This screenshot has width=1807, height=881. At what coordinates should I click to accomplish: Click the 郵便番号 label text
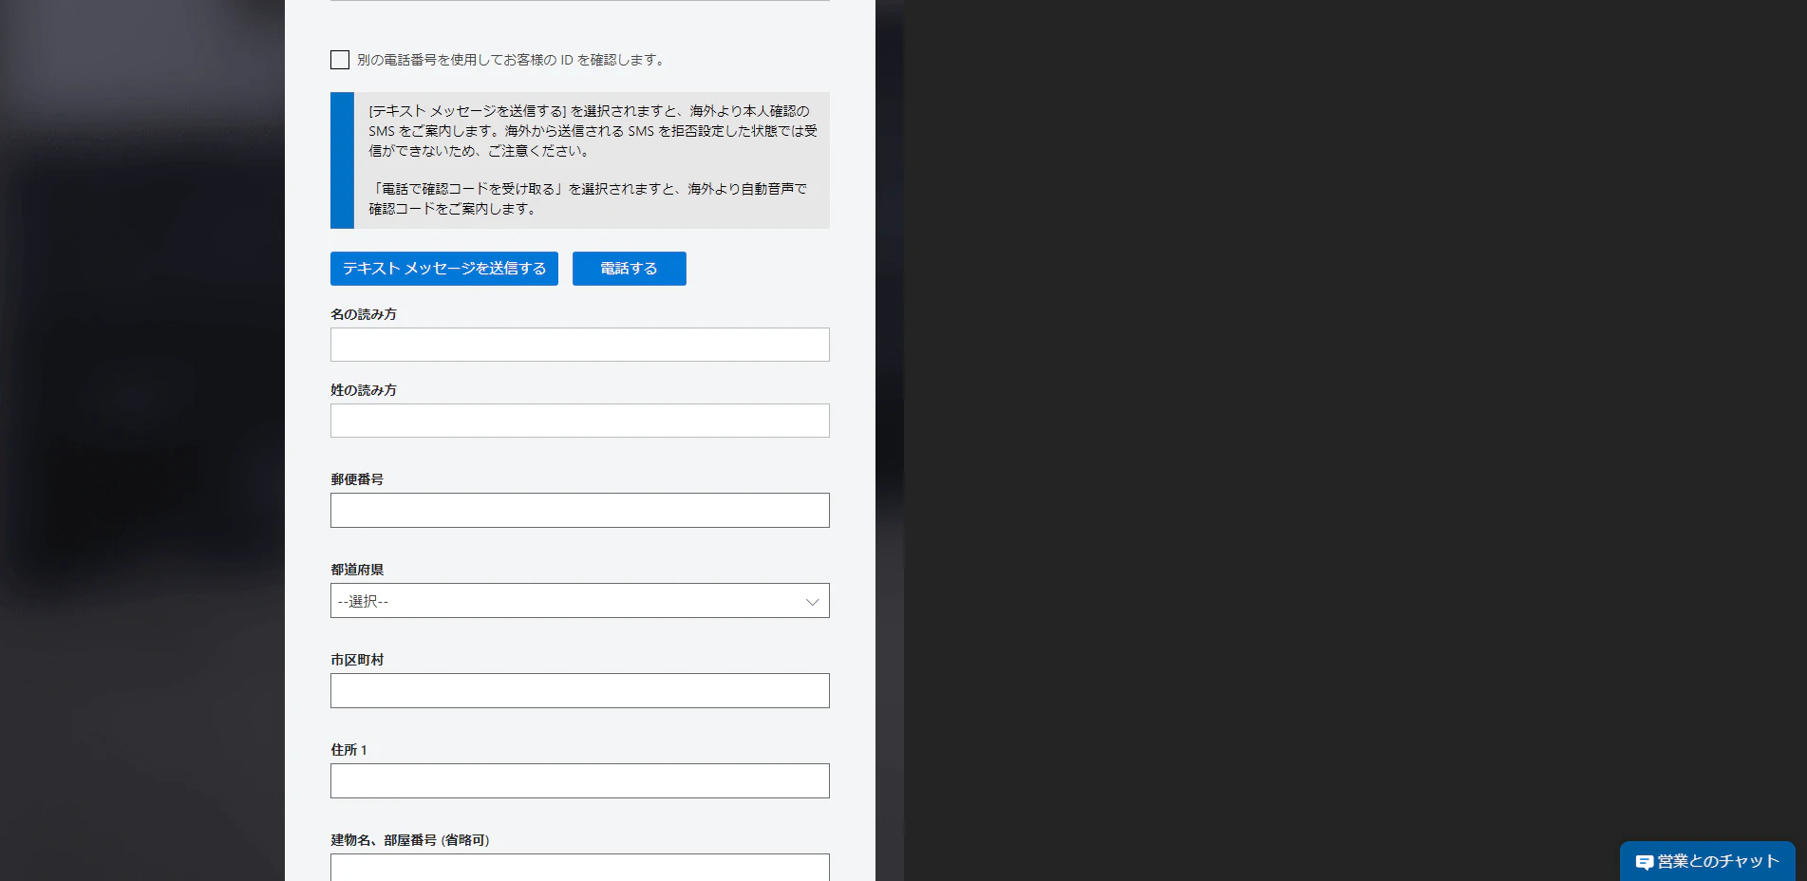click(357, 479)
